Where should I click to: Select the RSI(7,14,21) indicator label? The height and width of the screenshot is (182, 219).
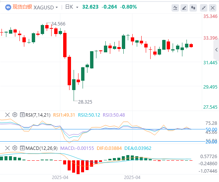(38, 115)
